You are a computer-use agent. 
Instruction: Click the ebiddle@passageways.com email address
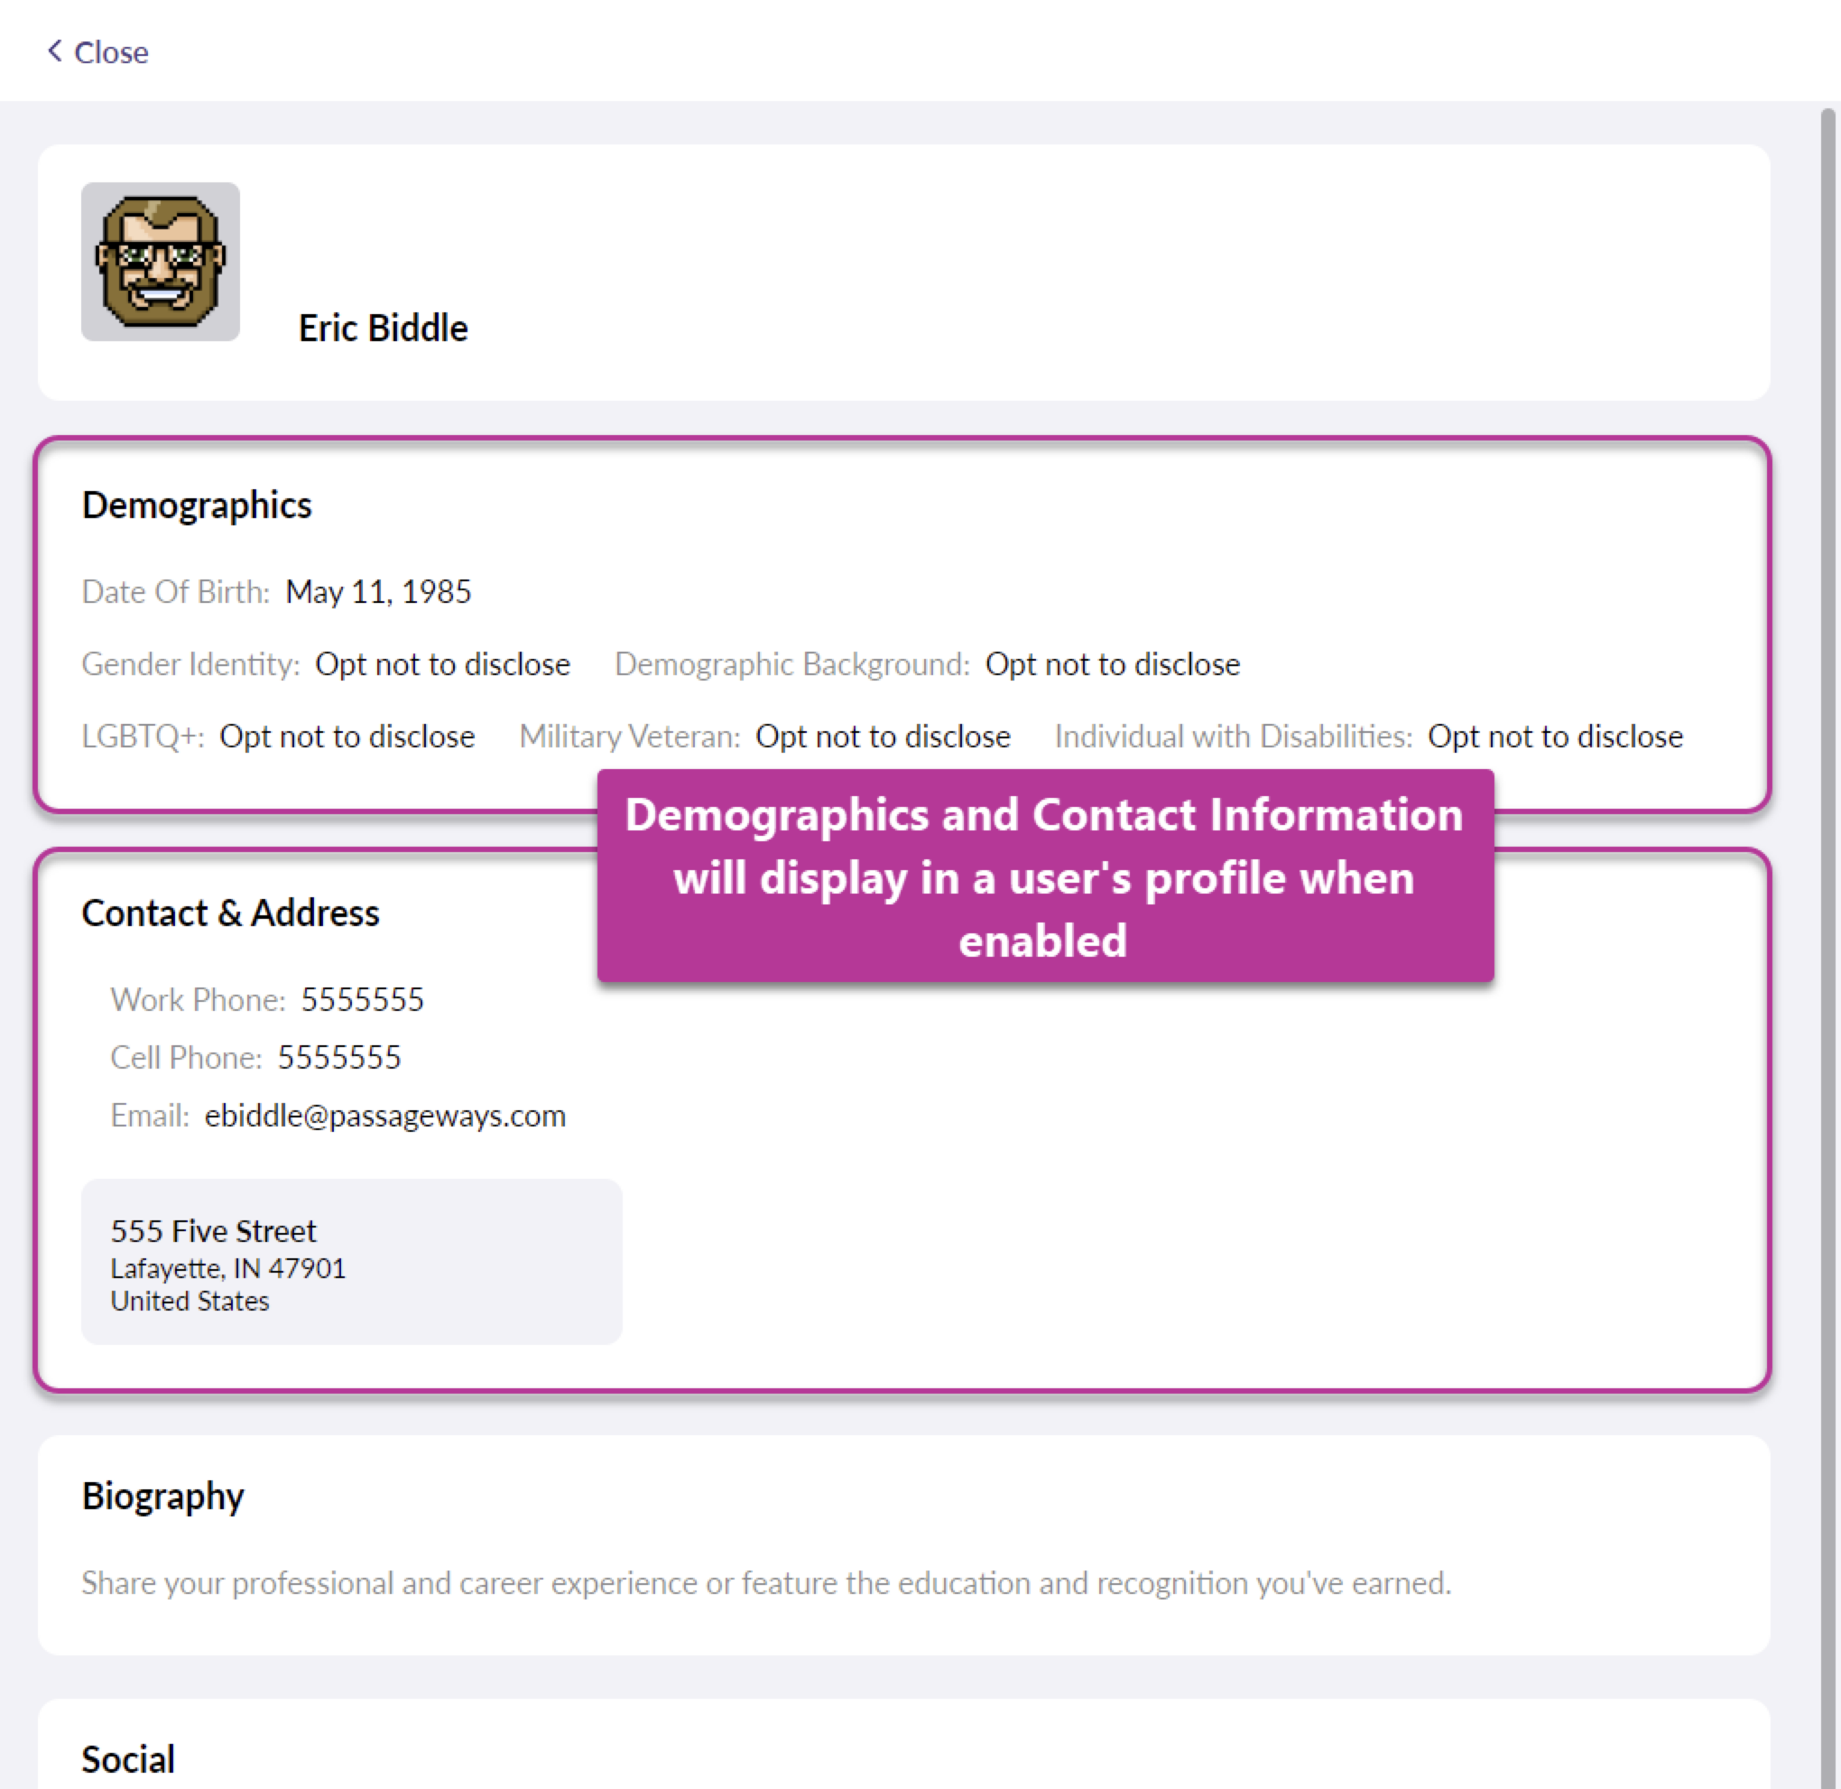tap(385, 1117)
